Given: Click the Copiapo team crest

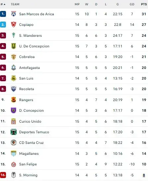Looking at the screenshot, I should coord(14,25).
